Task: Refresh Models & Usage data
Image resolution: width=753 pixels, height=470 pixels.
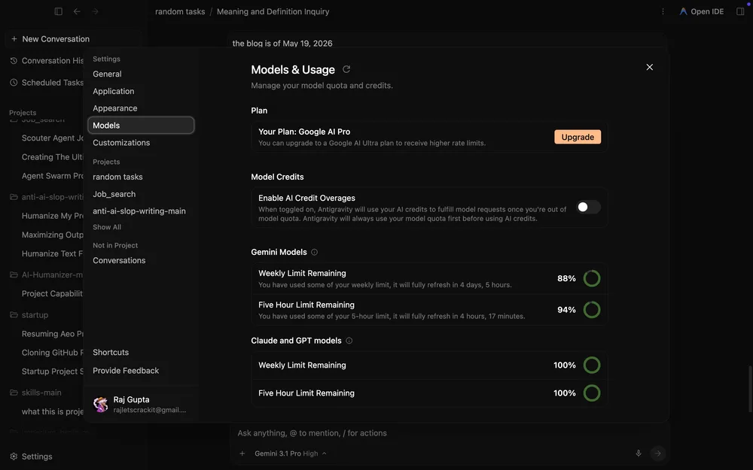Action: pyautogui.click(x=346, y=69)
